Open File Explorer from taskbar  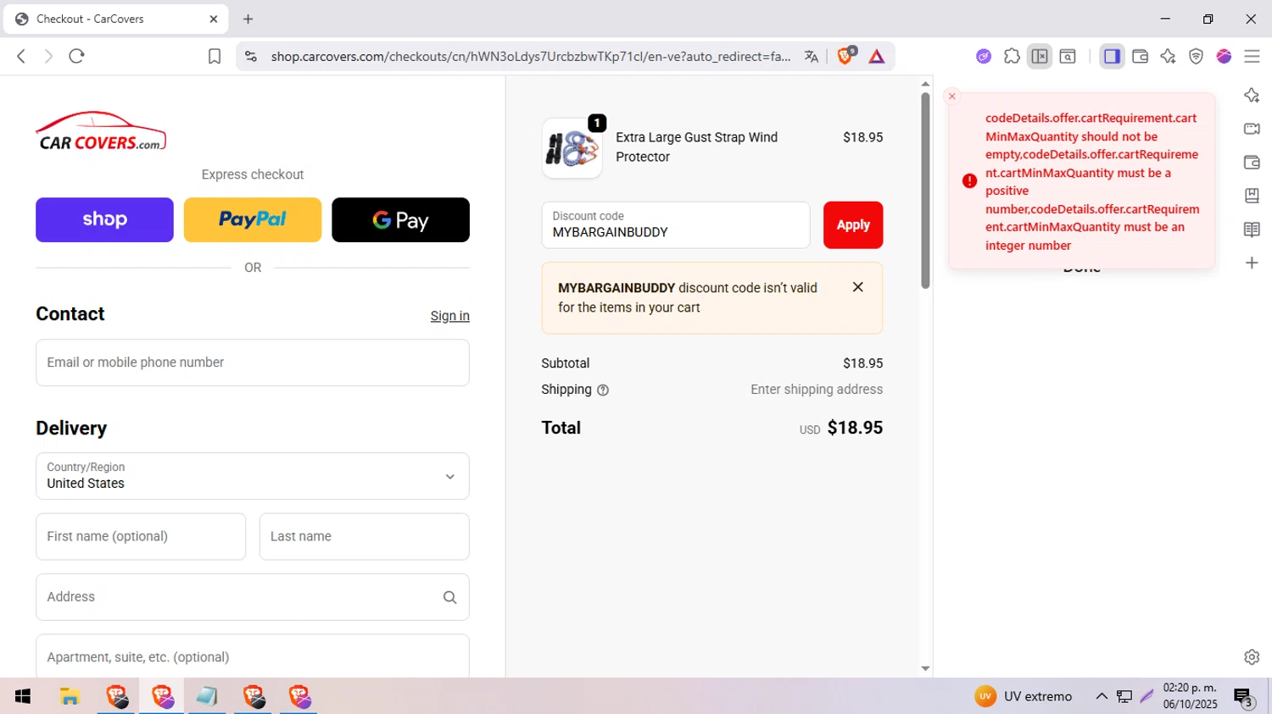(70, 696)
